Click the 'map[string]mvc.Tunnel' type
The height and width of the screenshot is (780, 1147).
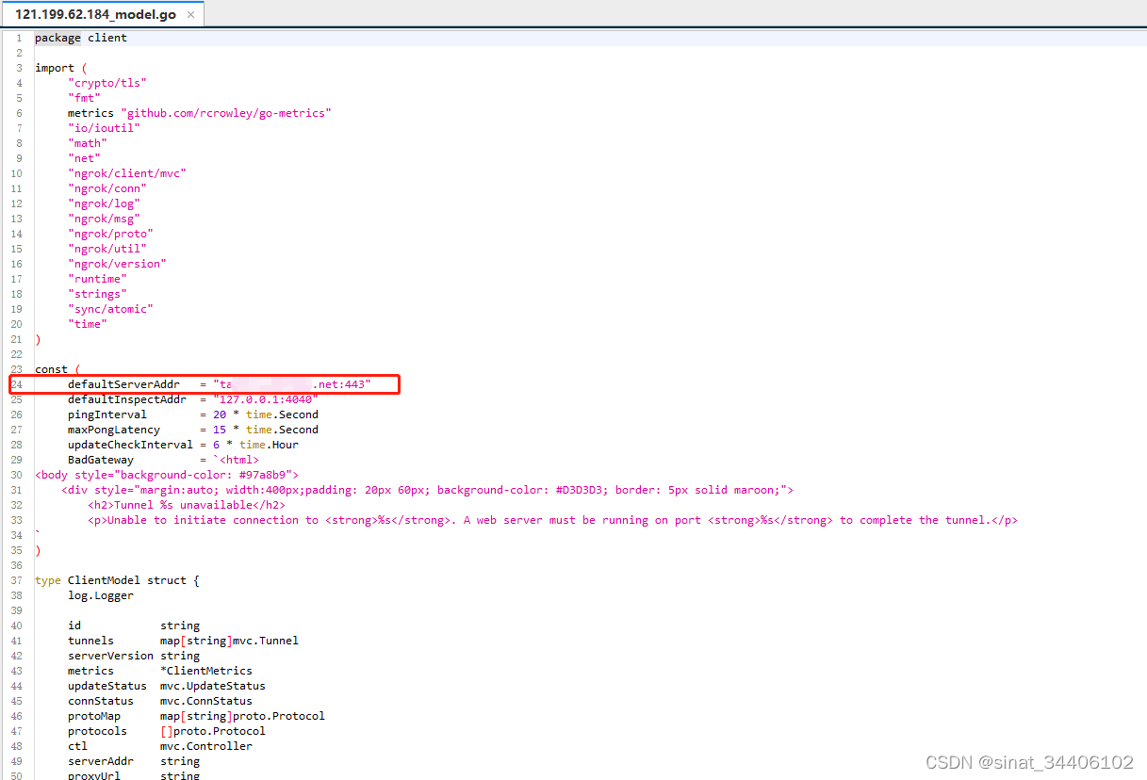(229, 641)
